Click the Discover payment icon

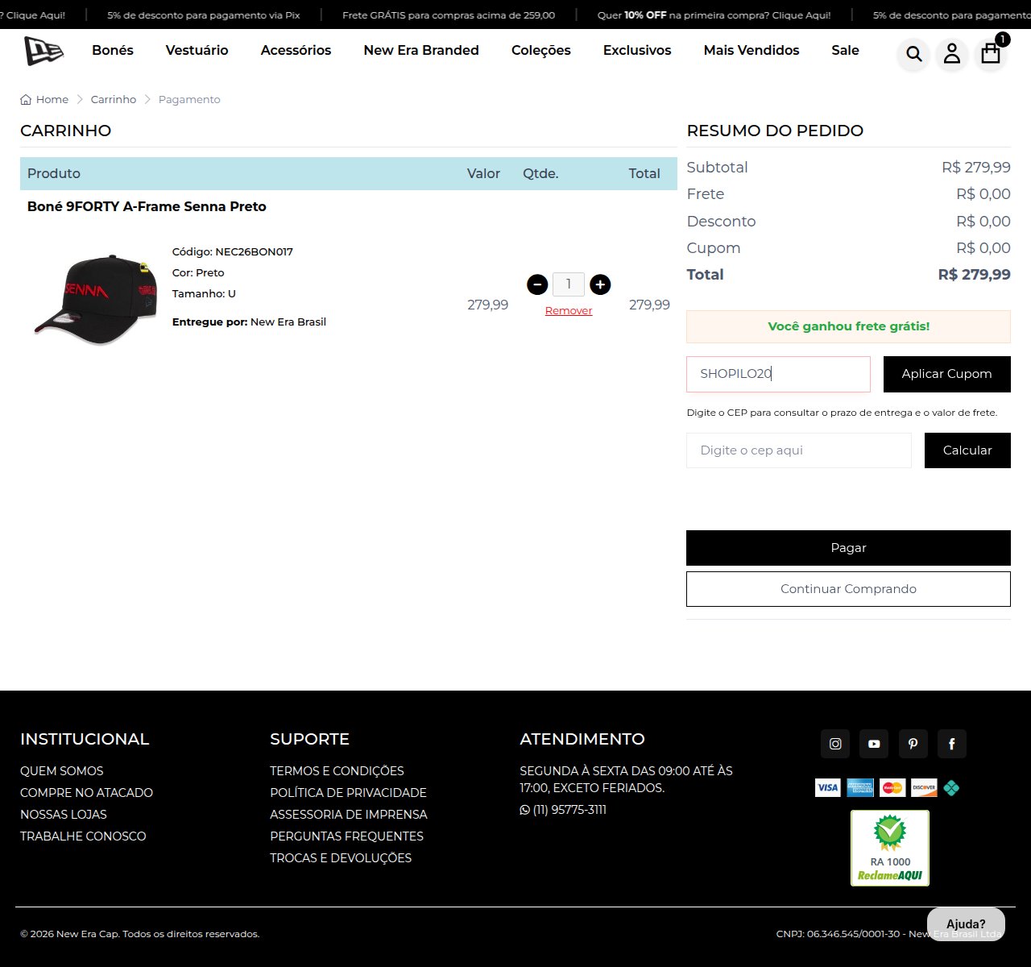pyautogui.click(x=924, y=787)
